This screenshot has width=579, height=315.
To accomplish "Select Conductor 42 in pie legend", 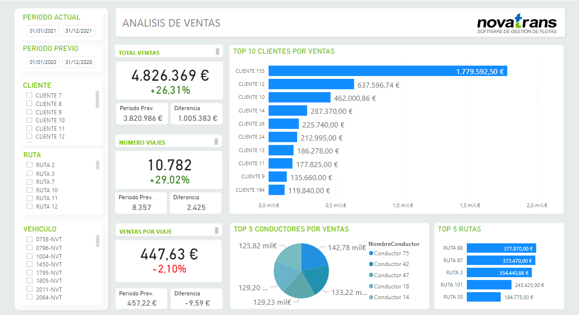I will pos(391,264).
